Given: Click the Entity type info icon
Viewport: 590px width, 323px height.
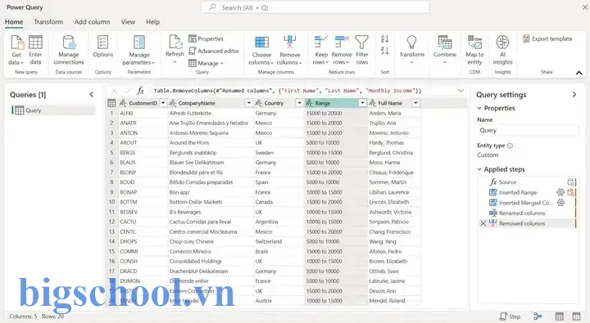Looking at the screenshot, I should tap(510, 146).
